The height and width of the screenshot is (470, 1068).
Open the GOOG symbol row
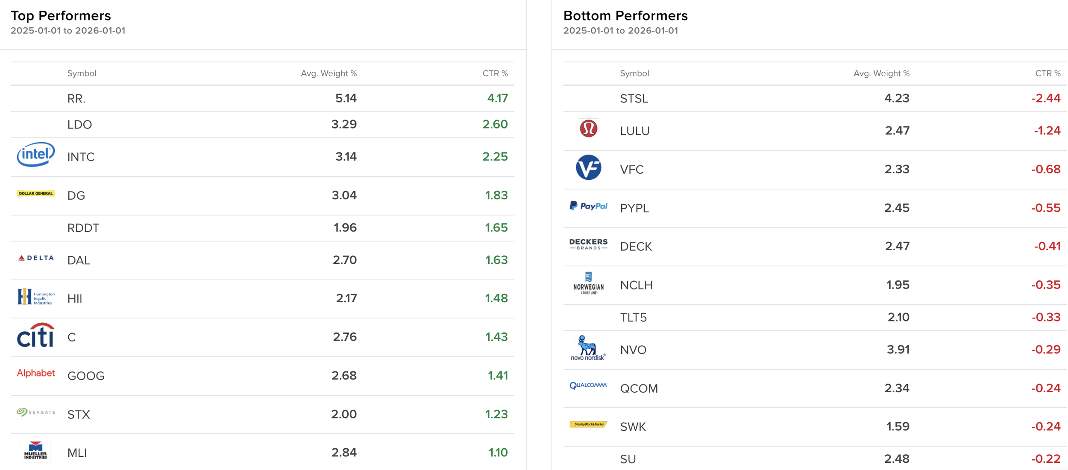pyautogui.click(x=262, y=376)
